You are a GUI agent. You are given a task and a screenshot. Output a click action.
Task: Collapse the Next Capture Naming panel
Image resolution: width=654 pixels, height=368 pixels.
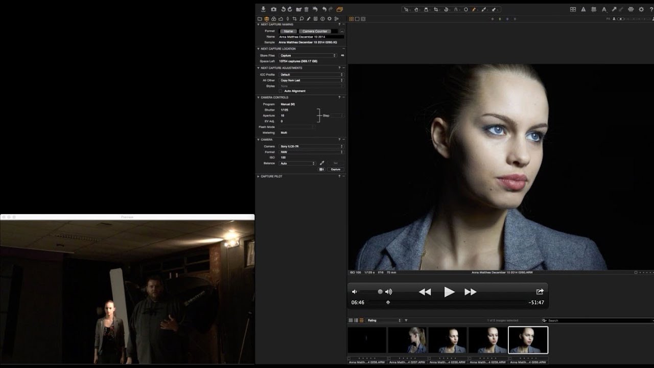tap(258, 25)
